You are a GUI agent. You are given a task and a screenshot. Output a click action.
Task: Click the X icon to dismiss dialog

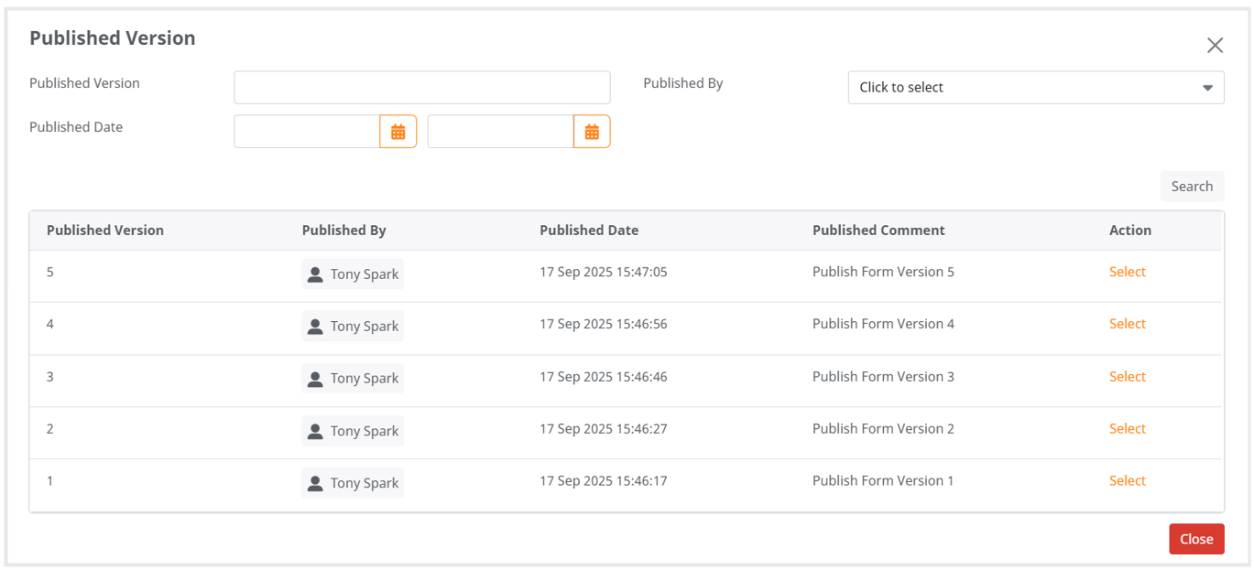point(1215,46)
